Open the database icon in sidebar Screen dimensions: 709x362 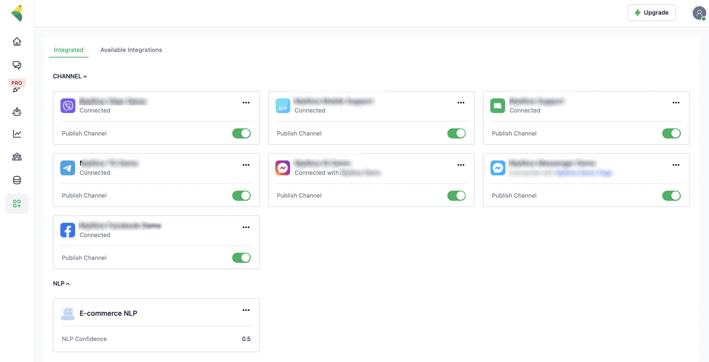pos(17,180)
